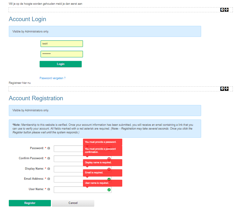The width and height of the screenshot is (242, 215).
Task: Open the gear settings icon above Account Login heading
Action: point(222,10)
